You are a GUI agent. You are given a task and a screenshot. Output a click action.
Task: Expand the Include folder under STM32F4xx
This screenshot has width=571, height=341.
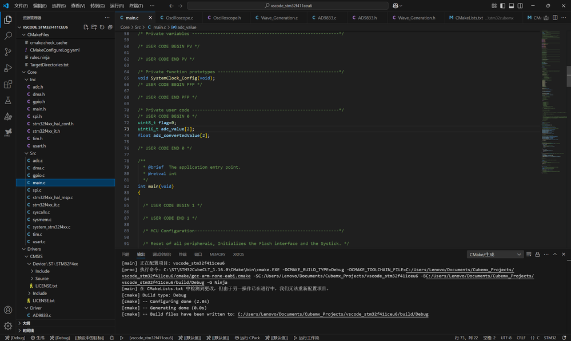pos(42,271)
